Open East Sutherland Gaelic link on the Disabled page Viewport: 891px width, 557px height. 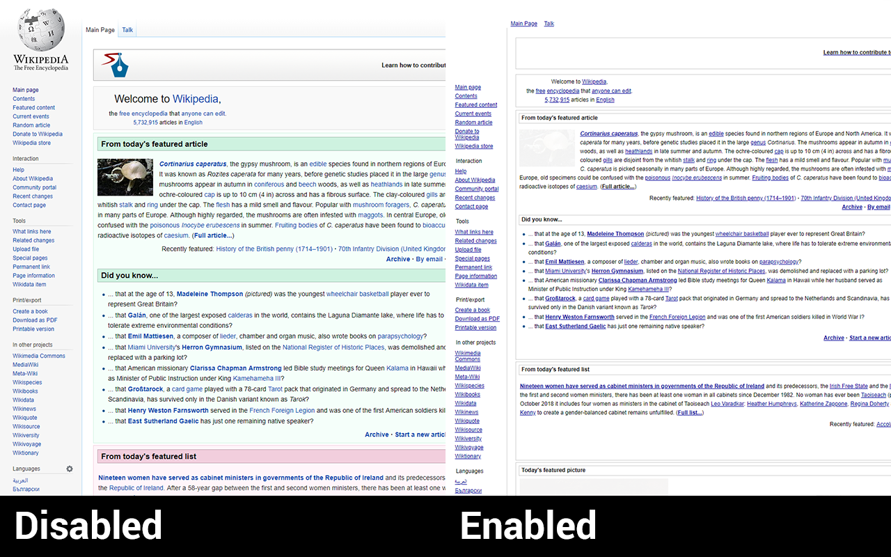pos(163,421)
